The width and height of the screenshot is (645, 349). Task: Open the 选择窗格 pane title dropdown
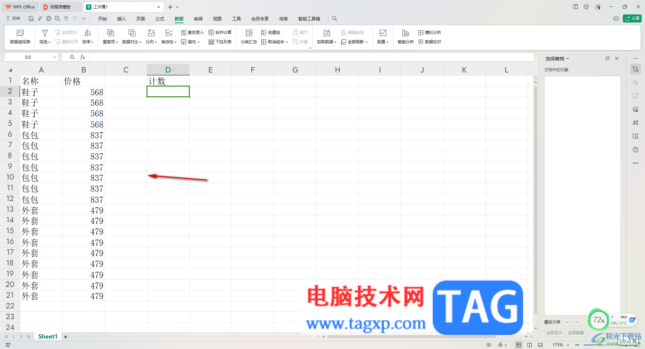(x=568, y=59)
